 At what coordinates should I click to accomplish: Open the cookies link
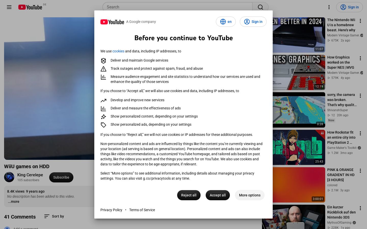tap(118, 51)
